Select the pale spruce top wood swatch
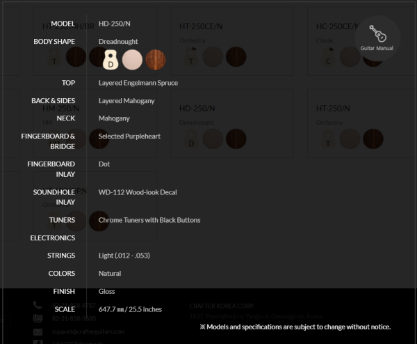 (132, 60)
